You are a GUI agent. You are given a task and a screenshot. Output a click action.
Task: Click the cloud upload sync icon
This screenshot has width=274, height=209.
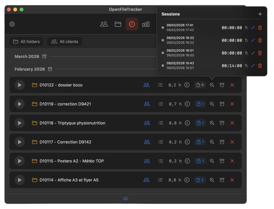point(125,199)
